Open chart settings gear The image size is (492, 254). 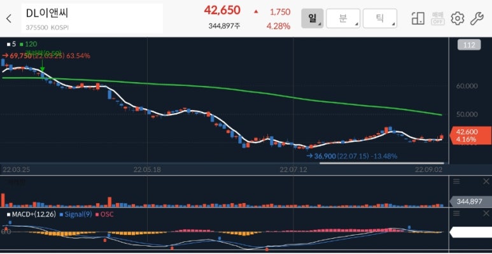pyautogui.click(x=457, y=18)
